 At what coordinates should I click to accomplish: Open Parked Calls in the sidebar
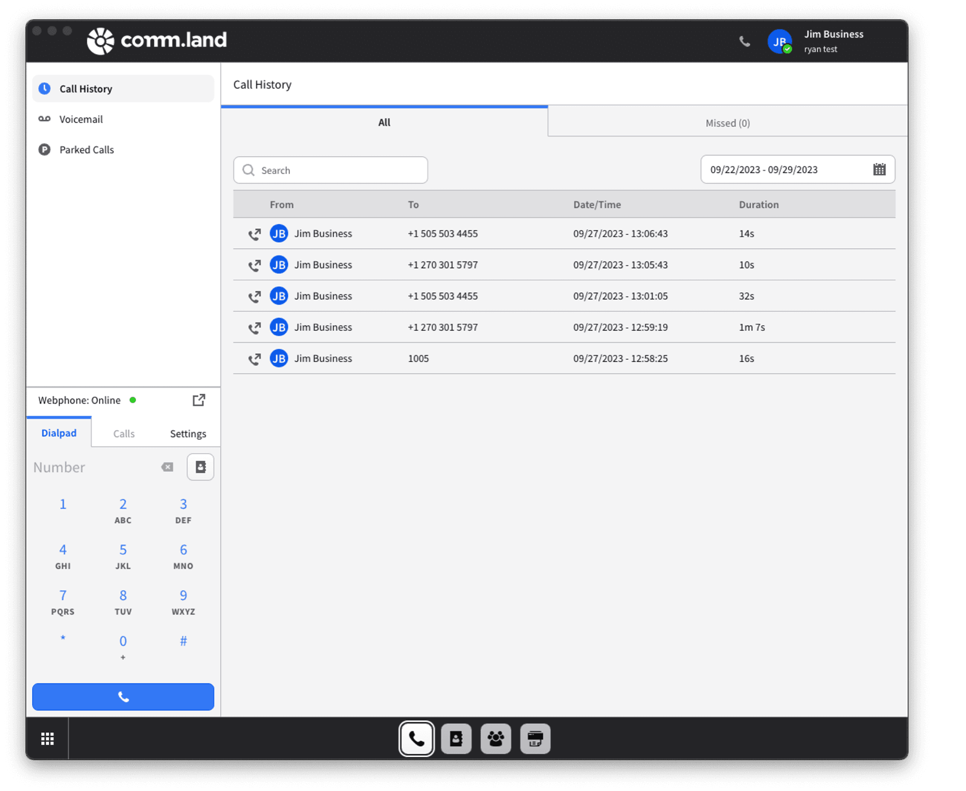[x=86, y=150]
